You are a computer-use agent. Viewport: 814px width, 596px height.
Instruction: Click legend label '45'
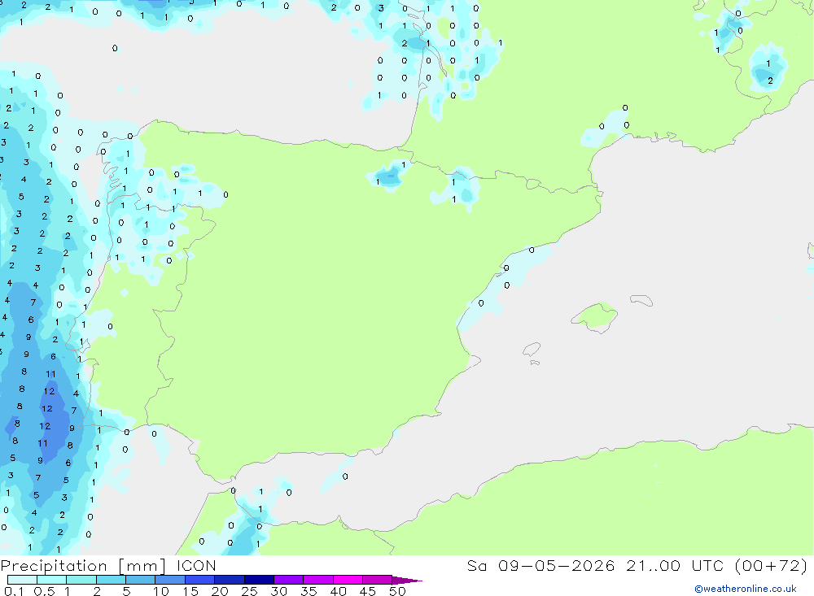coord(368,591)
